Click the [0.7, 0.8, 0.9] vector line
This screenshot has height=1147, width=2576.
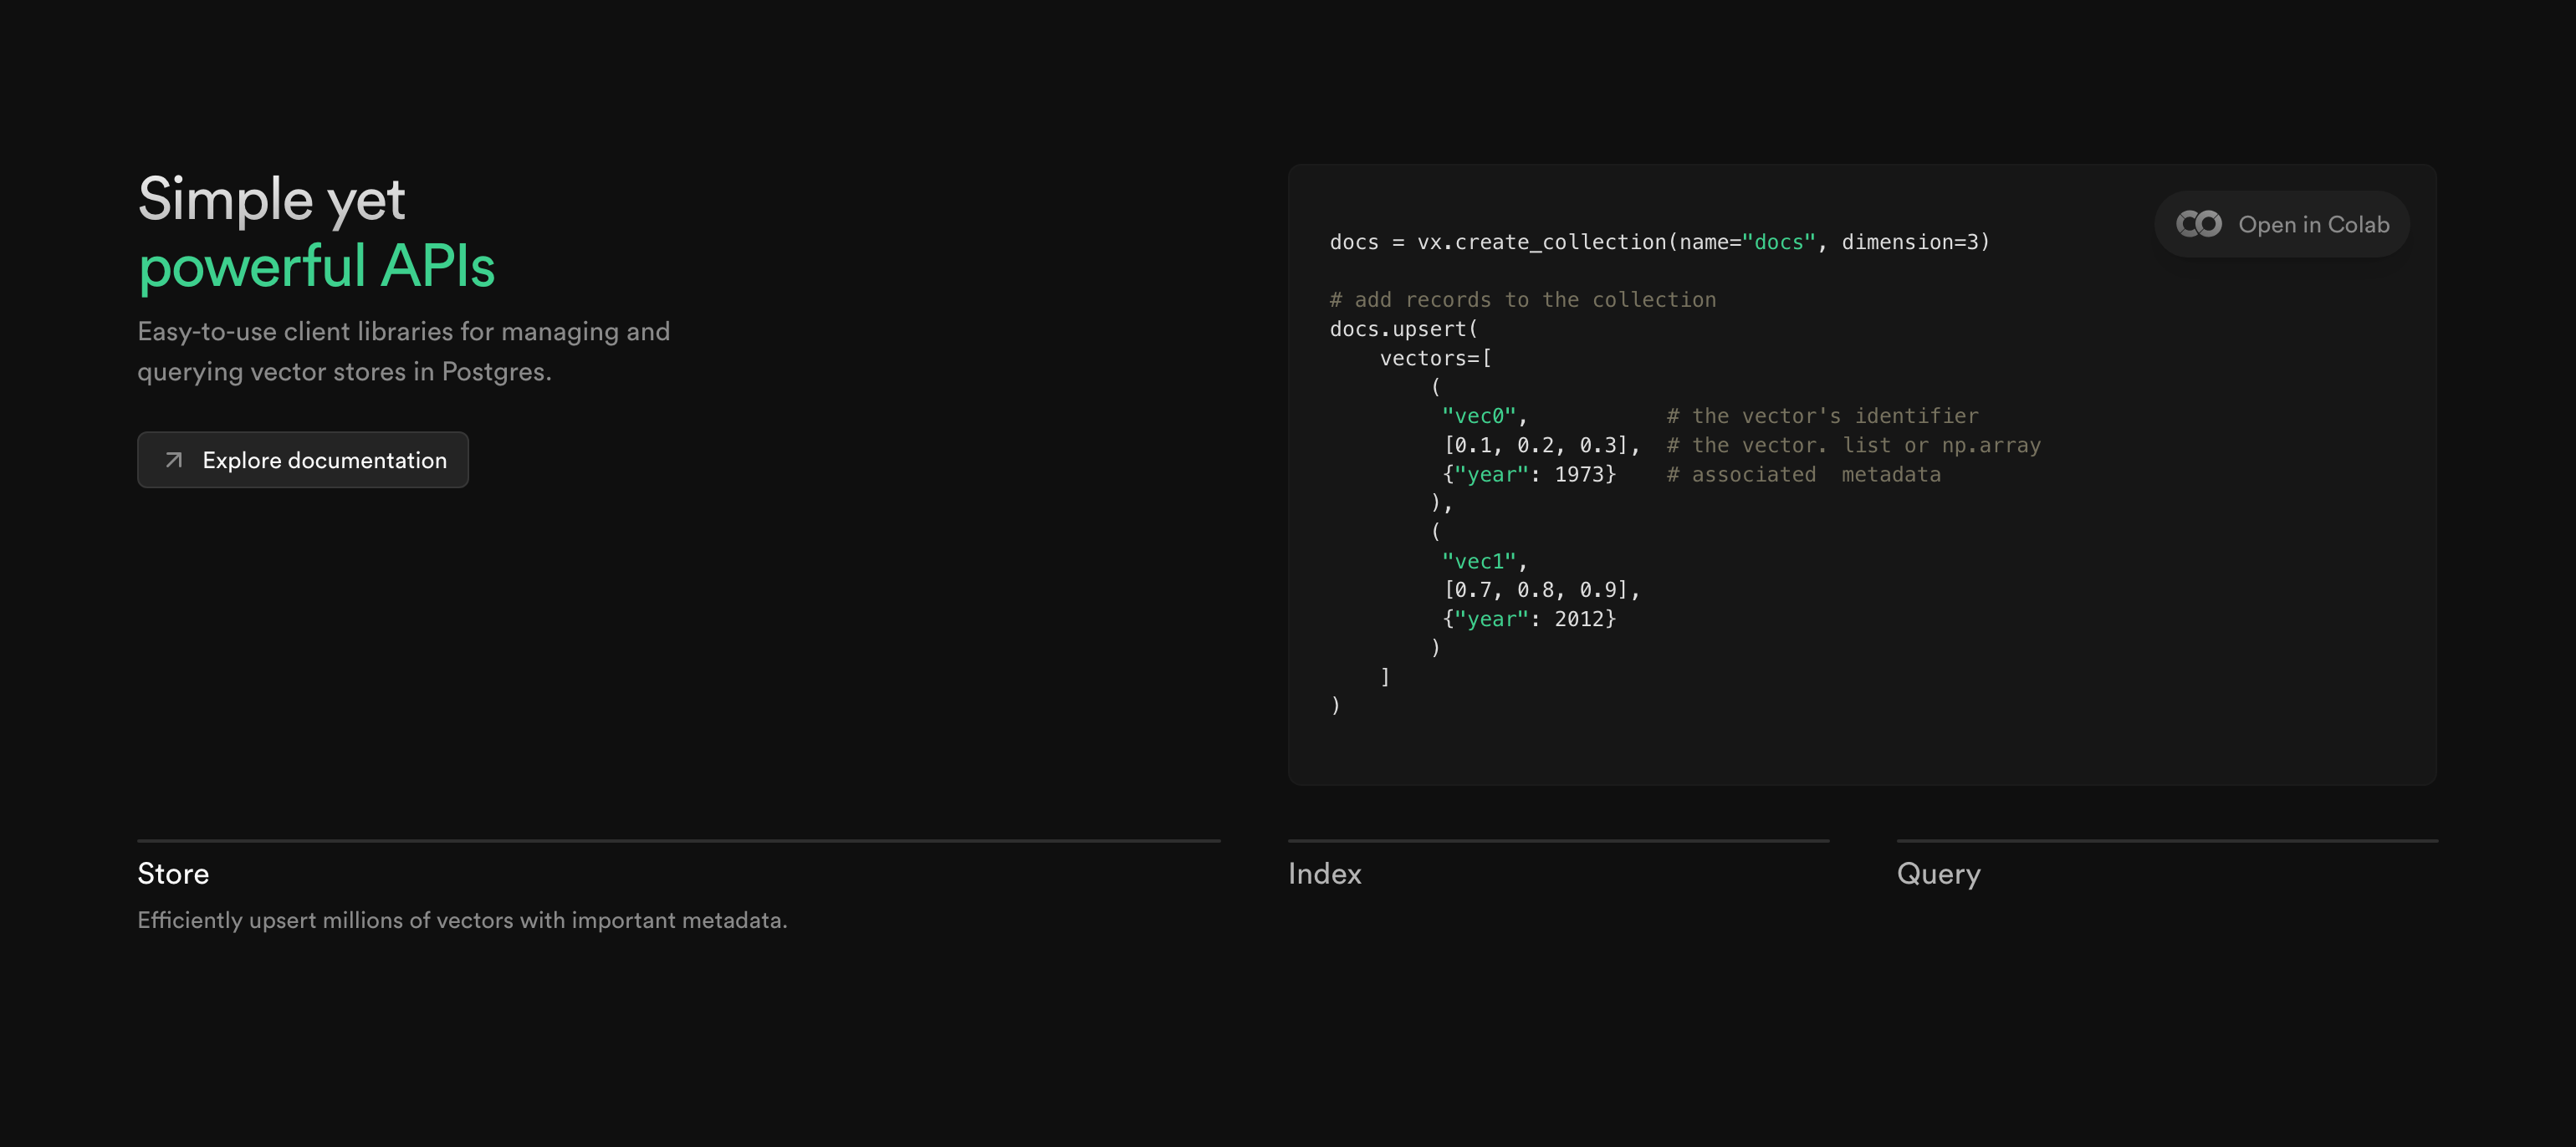[x=1540, y=590]
